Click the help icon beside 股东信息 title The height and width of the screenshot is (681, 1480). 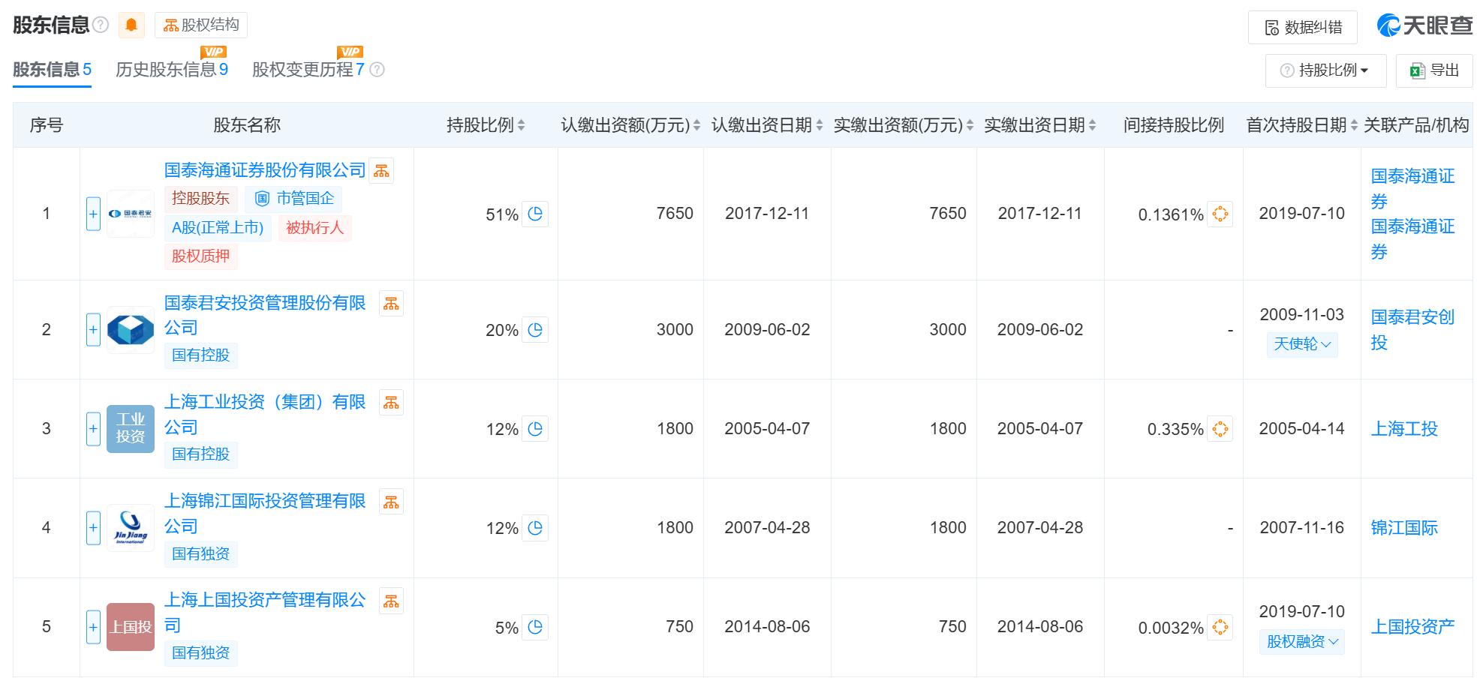101,25
